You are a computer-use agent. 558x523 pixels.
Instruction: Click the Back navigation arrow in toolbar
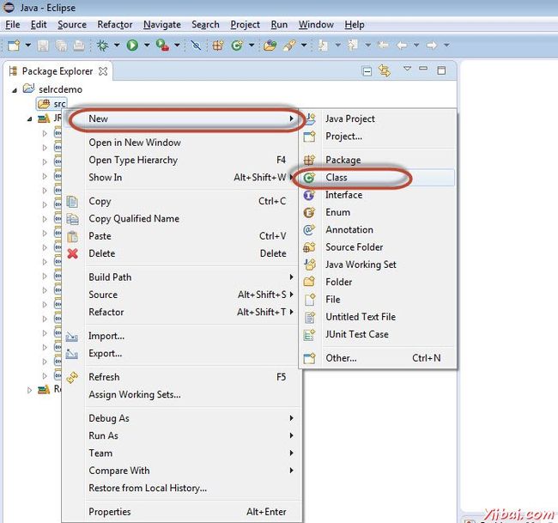402,46
